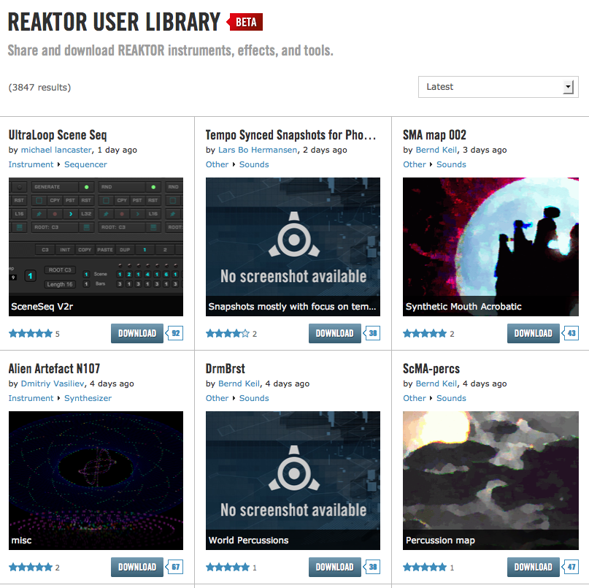Click download count badge for Tempo Synced Snapshots

coord(372,333)
